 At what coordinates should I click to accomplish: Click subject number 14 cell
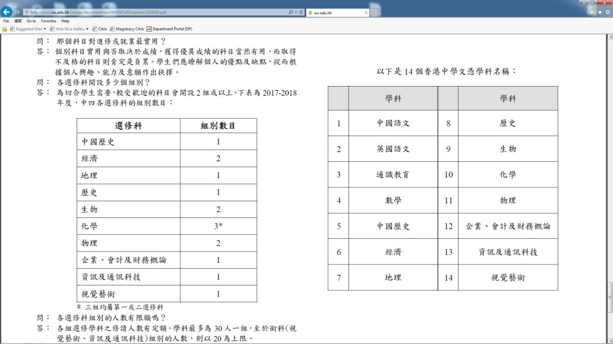[x=448, y=277]
